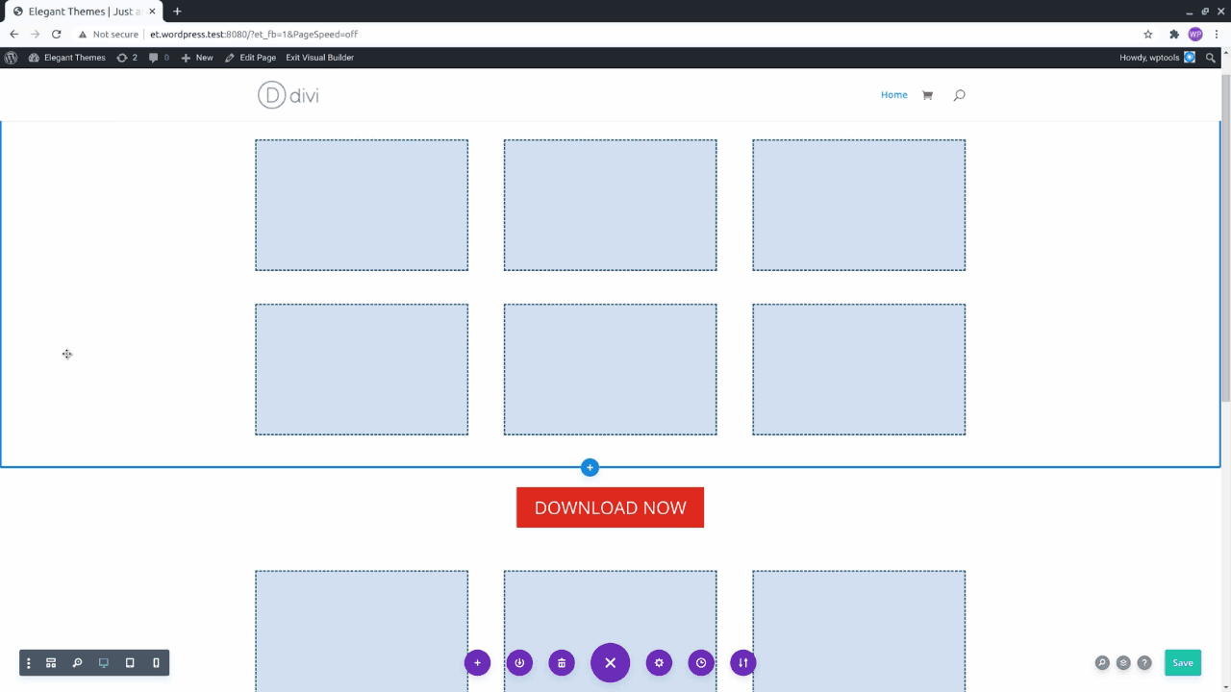Open portability import/export arrows icon
Viewport: 1231px width, 692px height.
pos(743,662)
